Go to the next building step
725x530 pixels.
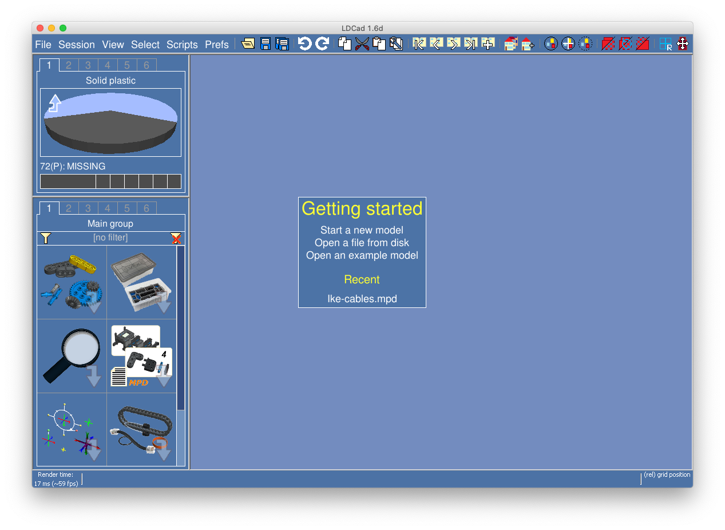[454, 43]
